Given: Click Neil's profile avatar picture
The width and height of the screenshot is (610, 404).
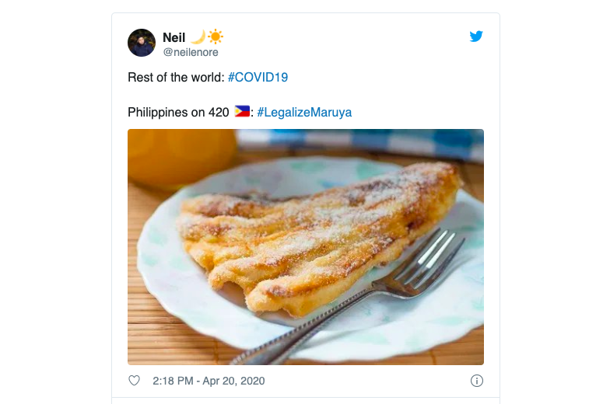Looking at the screenshot, I should tap(142, 43).
